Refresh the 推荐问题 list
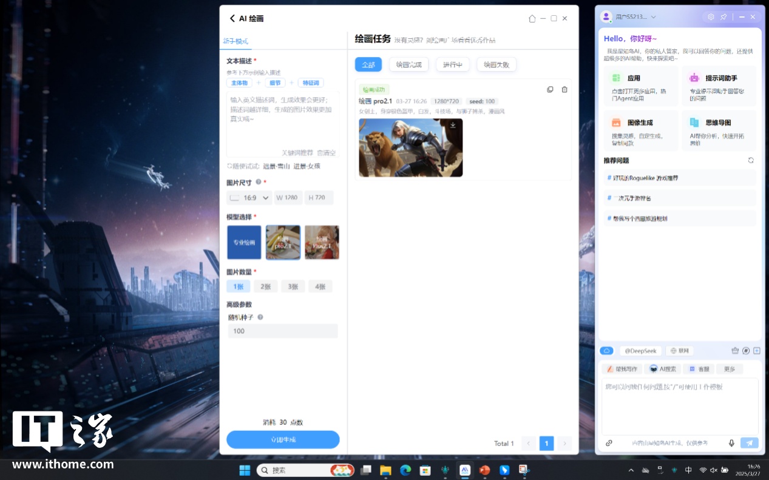Screen dimensions: 769x480 (751, 160)
